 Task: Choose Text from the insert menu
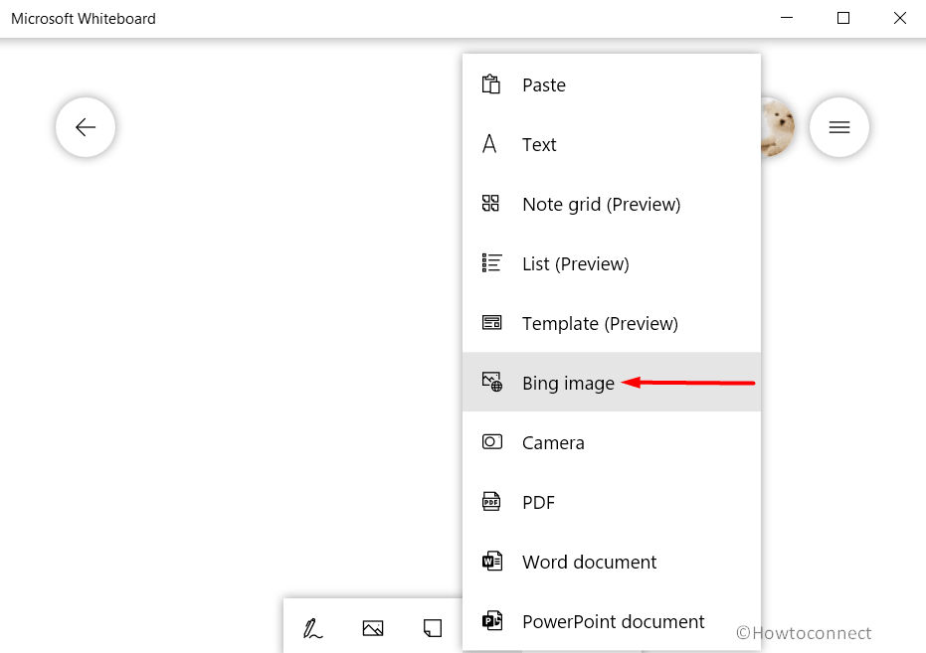point(612,144)
